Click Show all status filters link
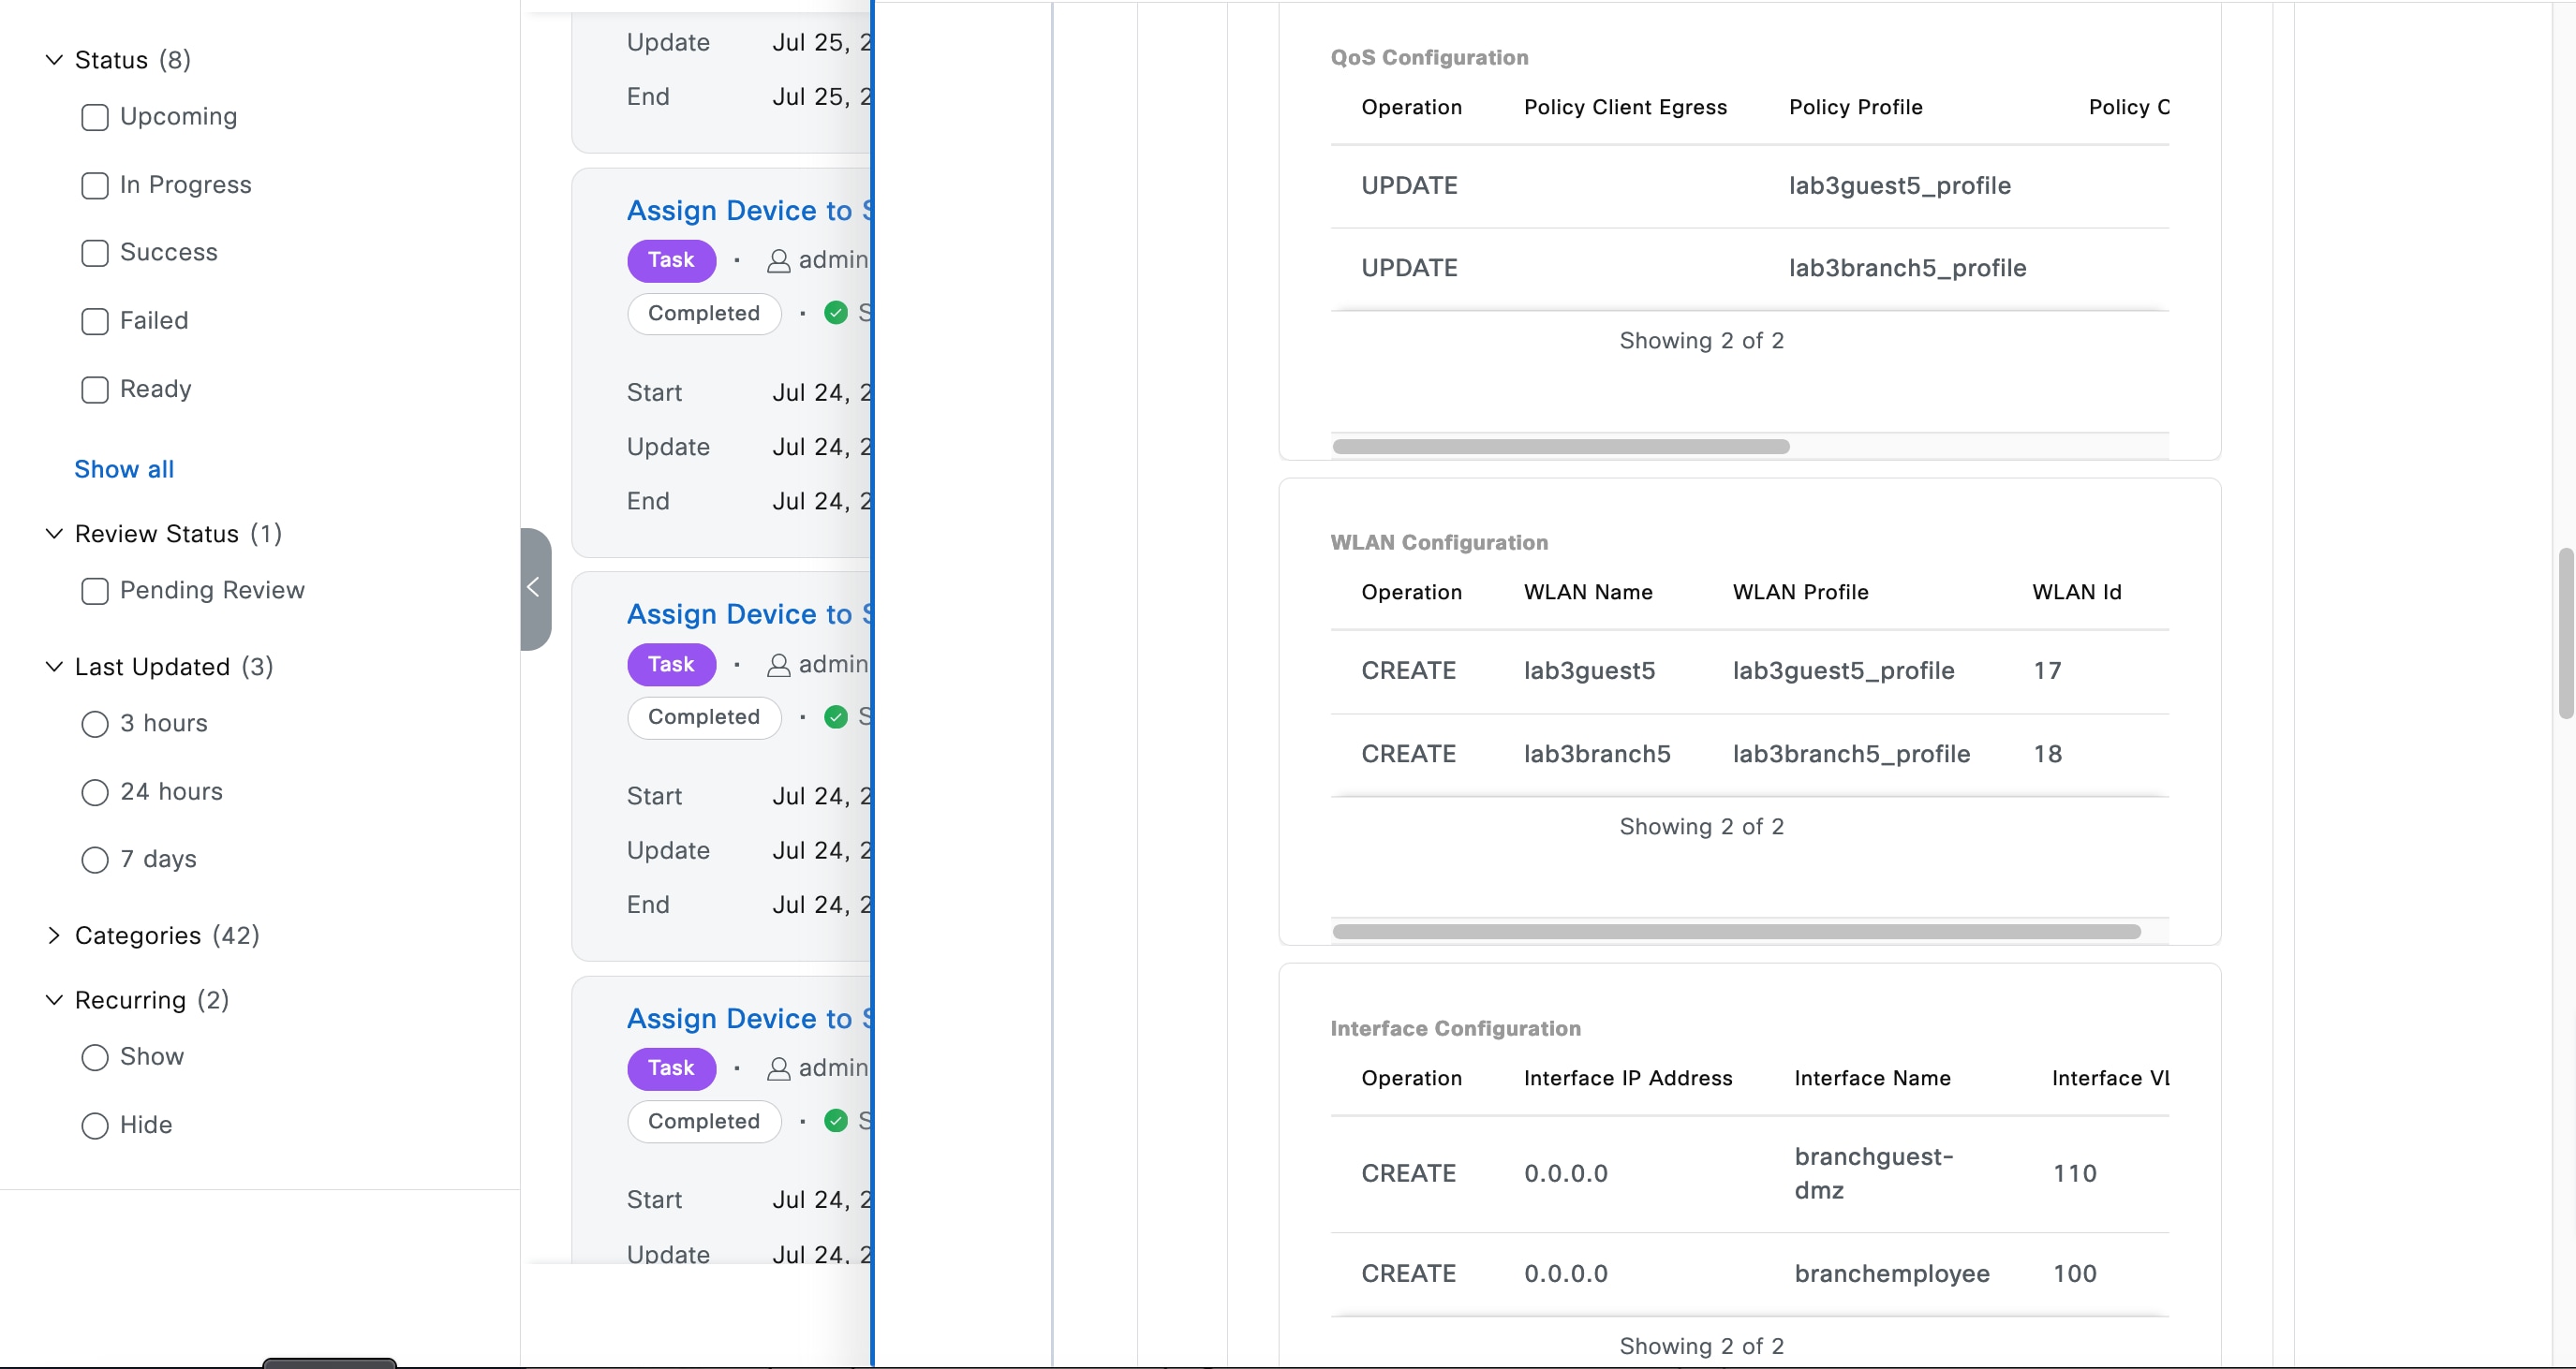Screen dimensions: 2576x1369 click(x=124, y=469)
